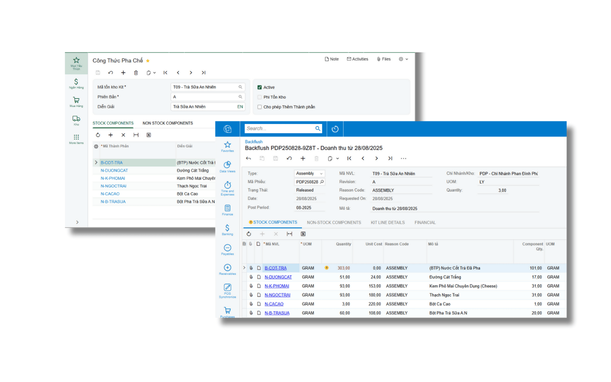Open more actions ellipsis in Backflush toolbar
Screen dimensions: 611x382
click(404, 158)
